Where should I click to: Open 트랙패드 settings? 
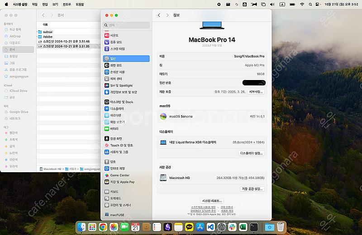pyautogui.click(x=113, y=198)
